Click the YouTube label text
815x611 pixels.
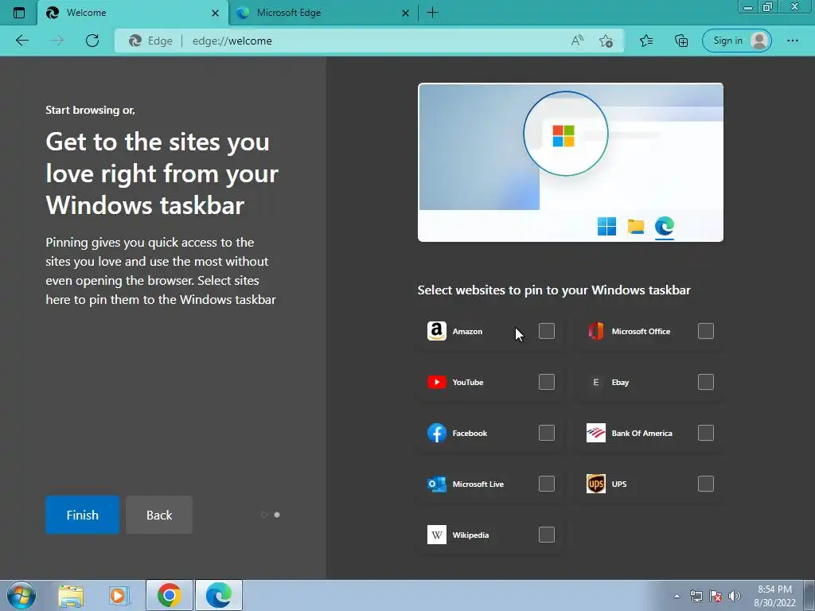468,383
